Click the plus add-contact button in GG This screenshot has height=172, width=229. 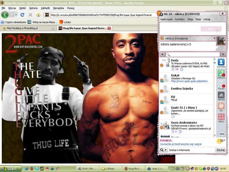click(x=162, y=54)
